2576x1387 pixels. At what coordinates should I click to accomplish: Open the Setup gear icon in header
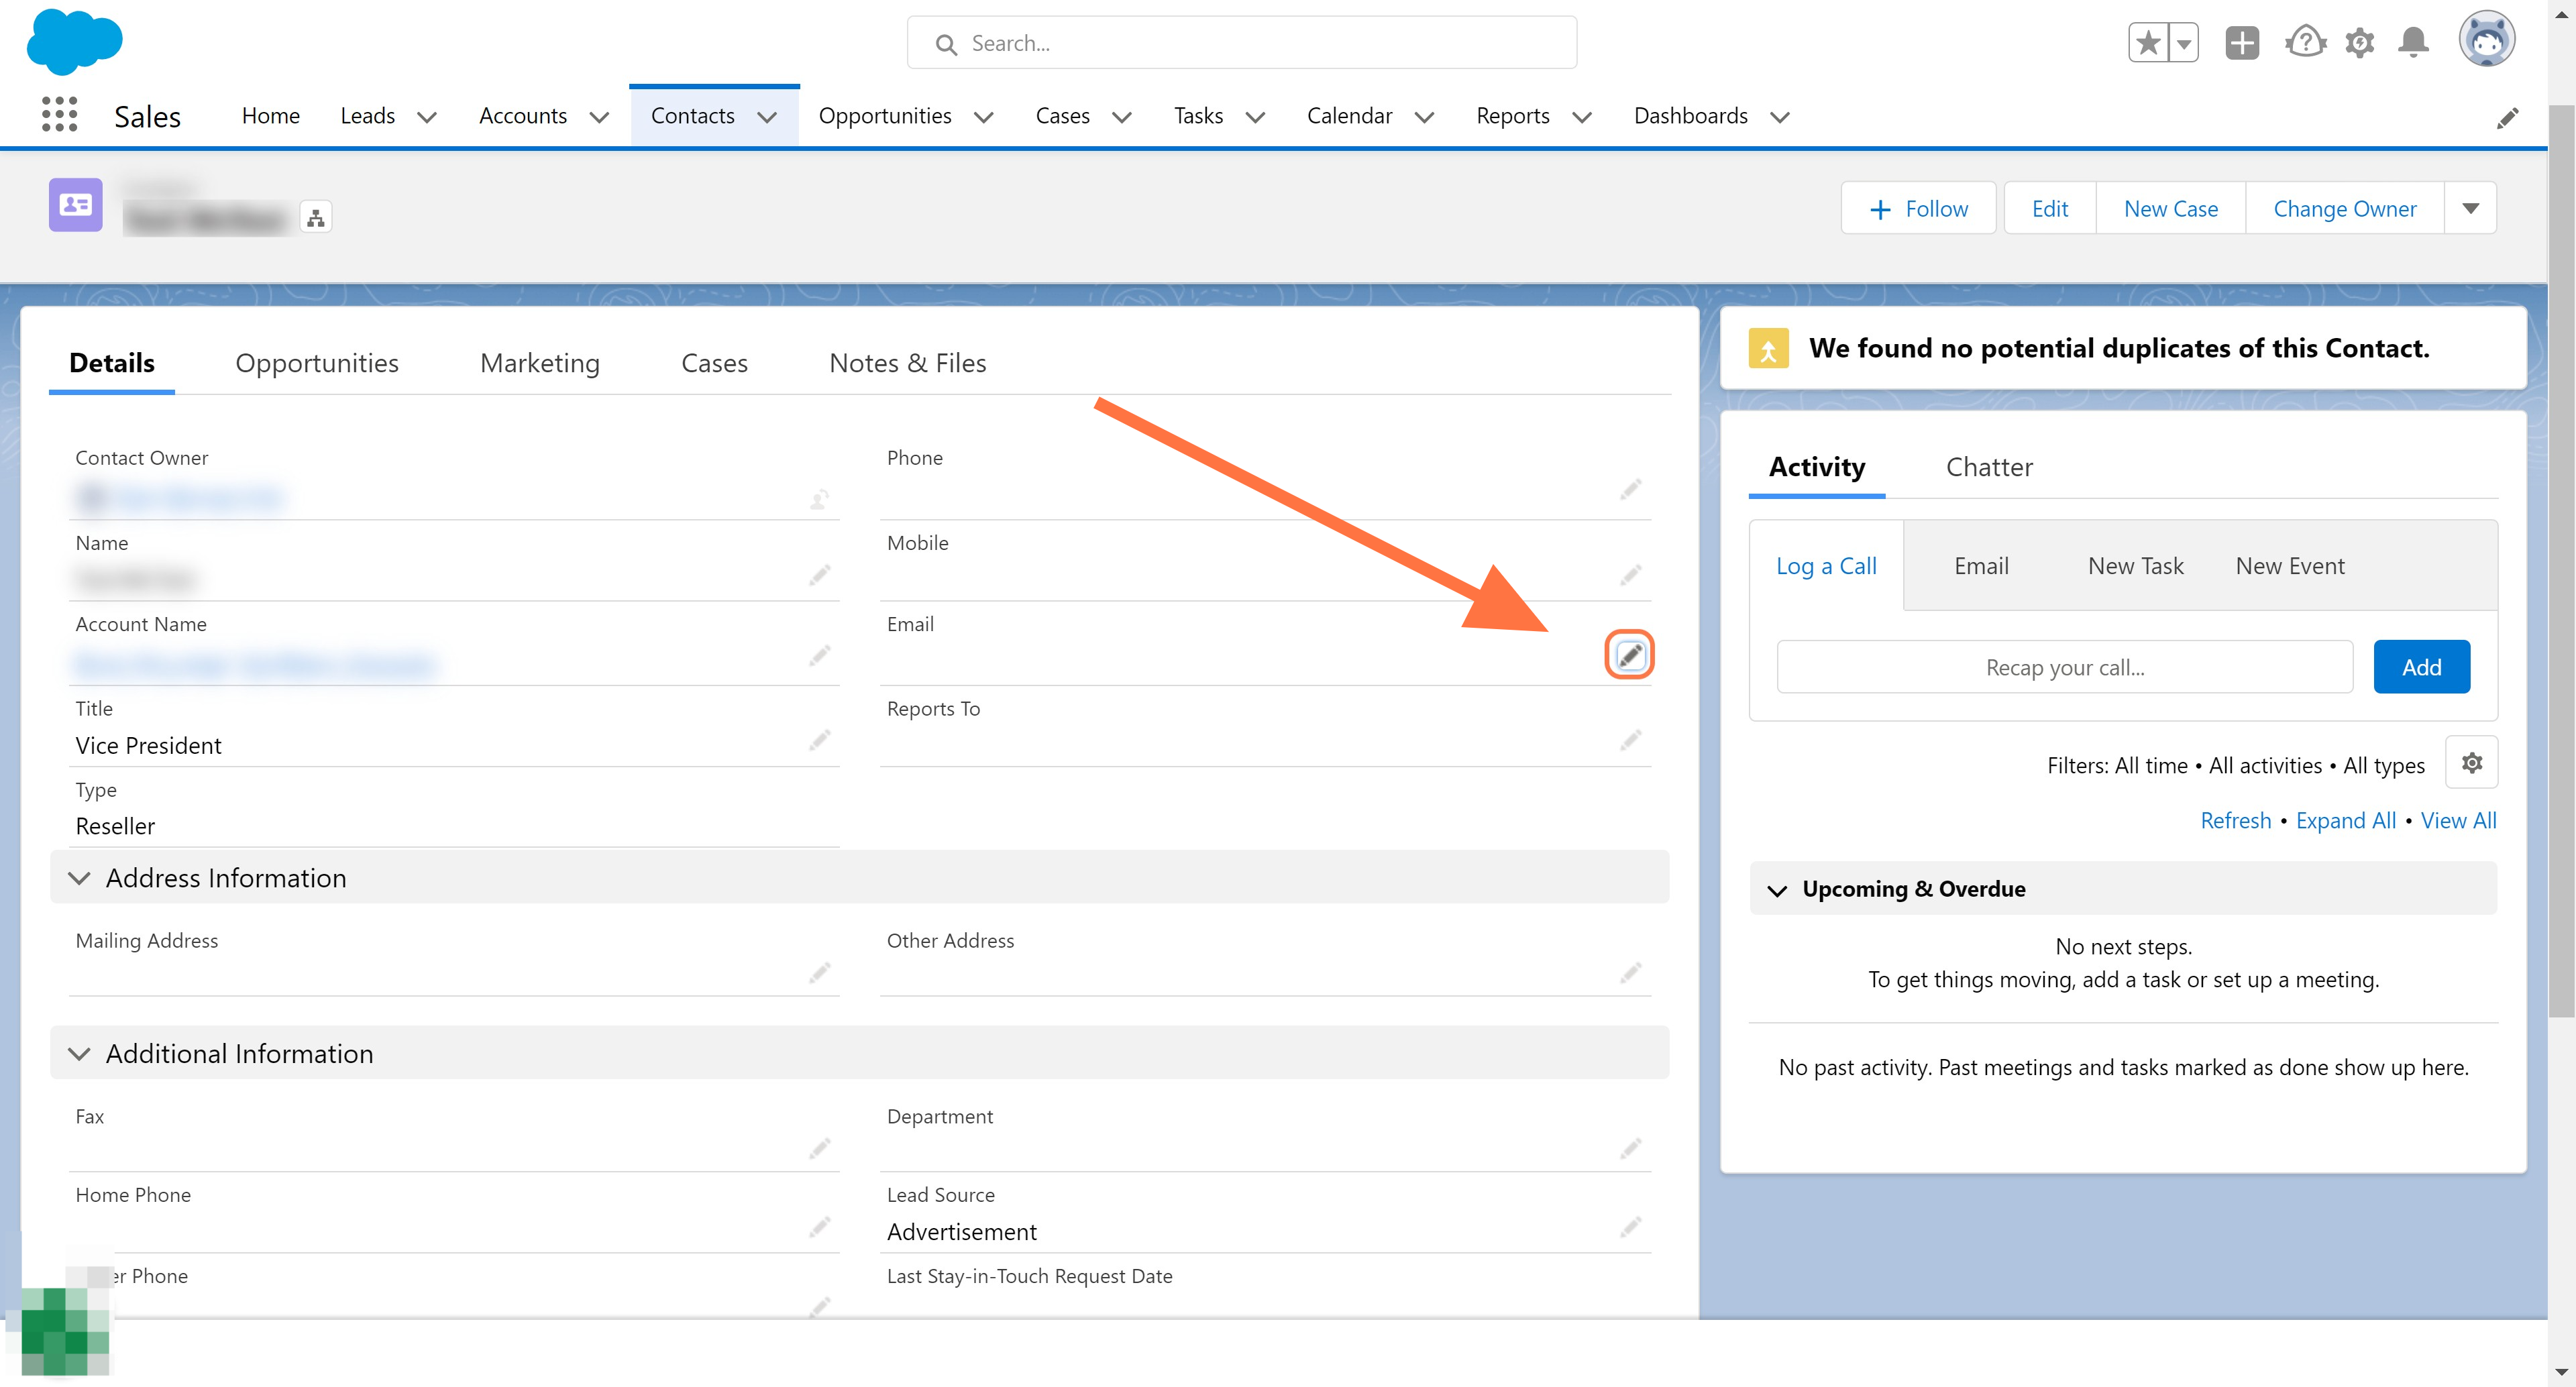(x=2360, y=43)
